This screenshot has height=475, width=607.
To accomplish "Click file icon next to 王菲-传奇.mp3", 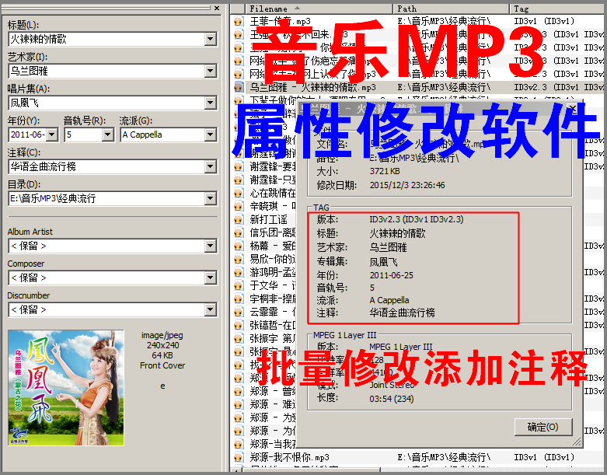I will [239, 21].
